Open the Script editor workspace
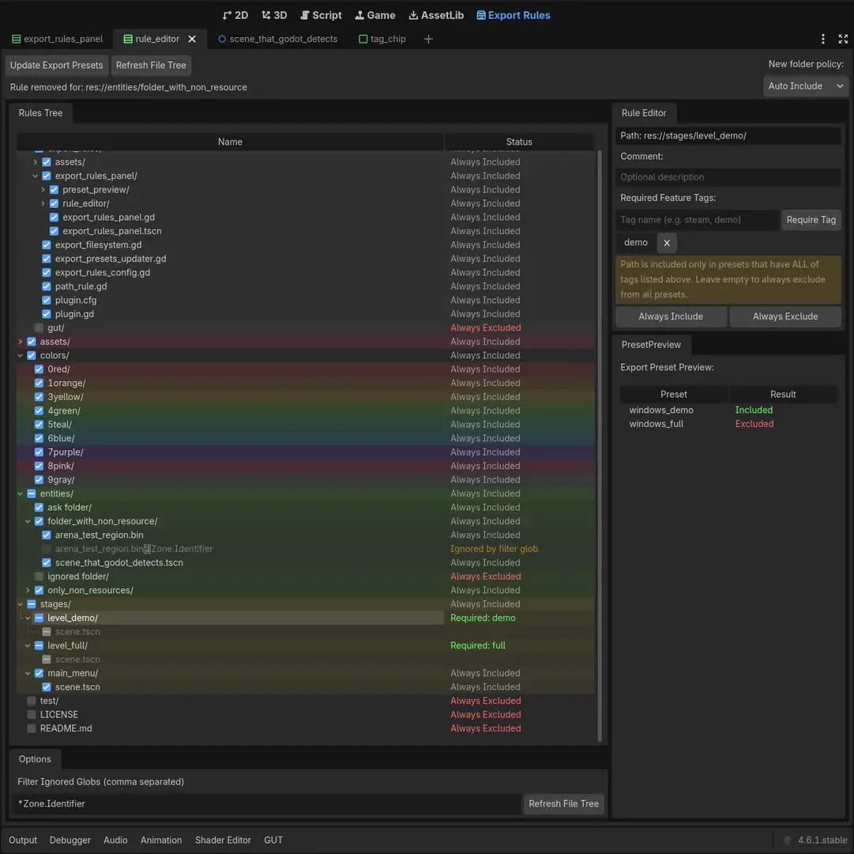The image size is (854, 854). pyautogui.click(x=321, y=15)
